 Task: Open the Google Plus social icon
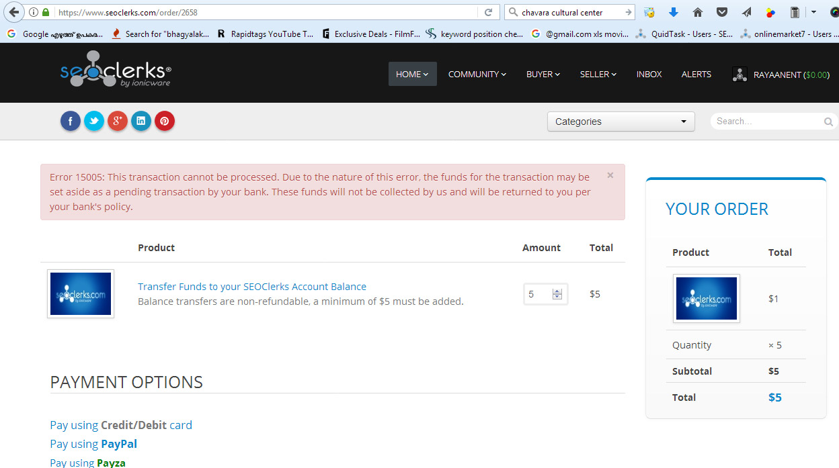pyautogui.click(x=118, y=121)
